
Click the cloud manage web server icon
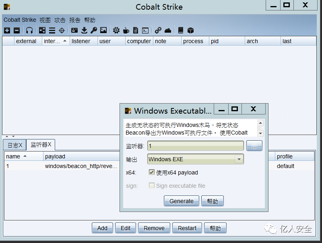coord(168,31)
